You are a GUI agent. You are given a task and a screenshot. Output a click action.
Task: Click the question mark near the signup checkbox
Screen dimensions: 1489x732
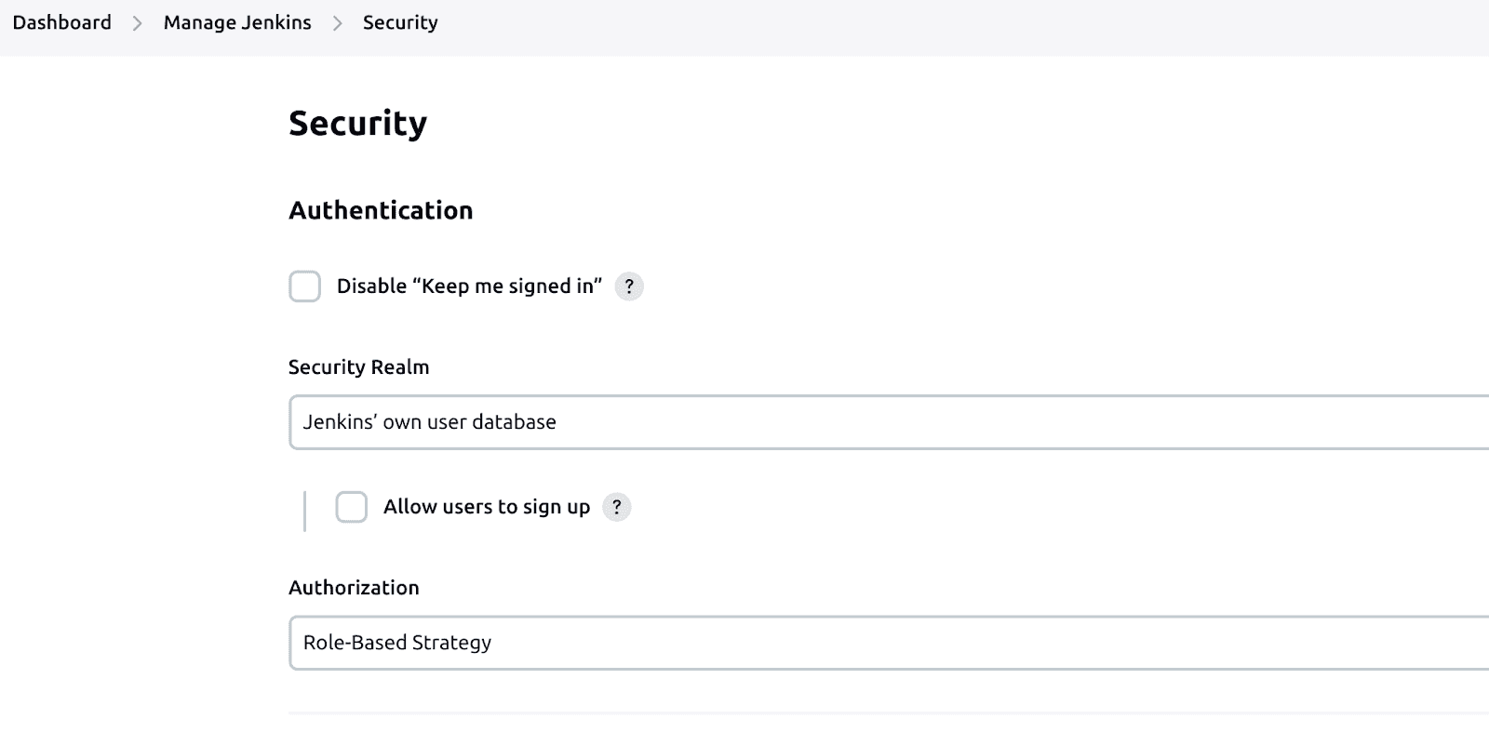click(617, 507)
